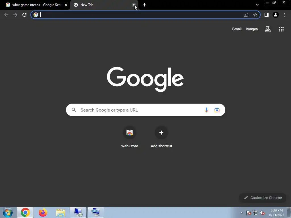The width and height of the screenshot is (291, 218).
Task: Close the New Tab tab
Action: click(x=134, y=5)
